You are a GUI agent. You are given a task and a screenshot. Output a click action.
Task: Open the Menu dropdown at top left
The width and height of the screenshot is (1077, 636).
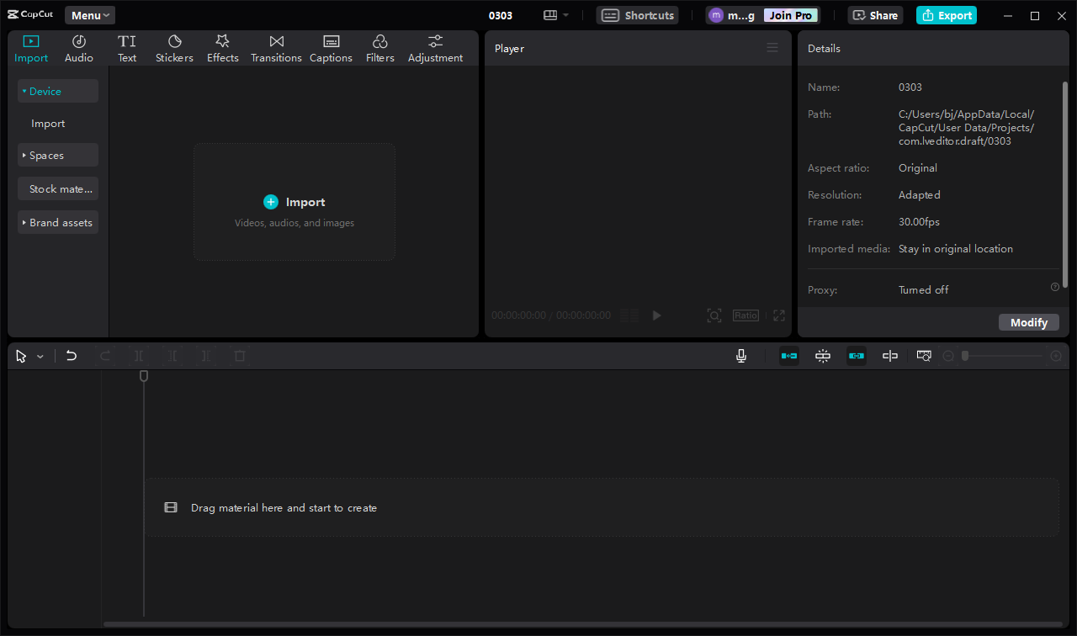coord(89,14)
